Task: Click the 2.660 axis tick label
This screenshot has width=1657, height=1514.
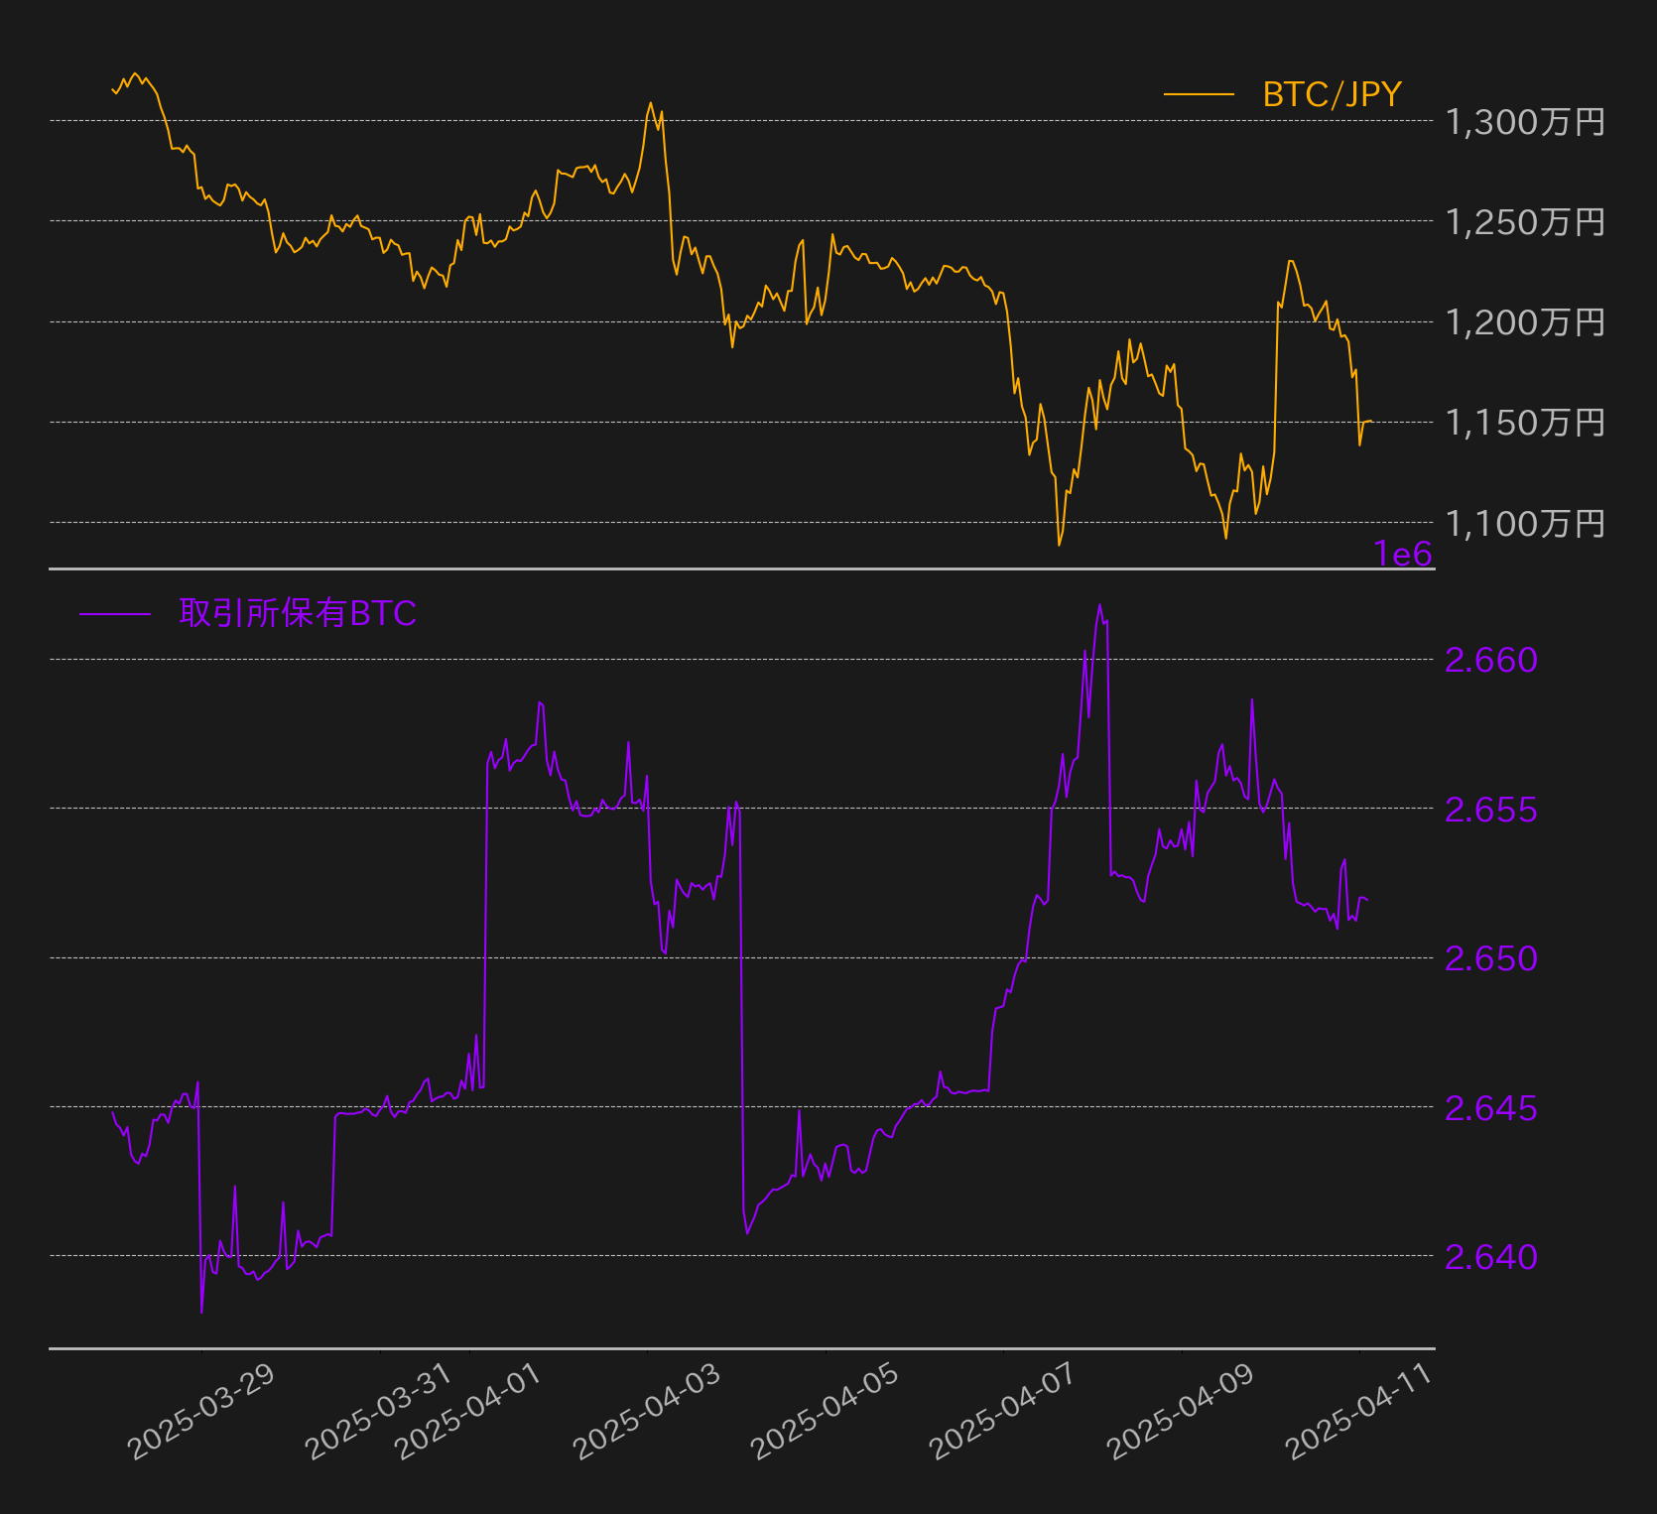Action: point(1490,660)
